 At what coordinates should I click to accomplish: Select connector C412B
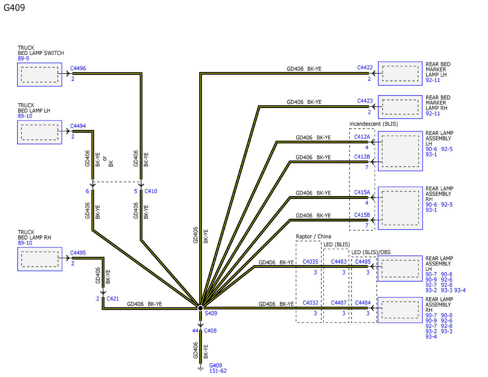[362, 157]
